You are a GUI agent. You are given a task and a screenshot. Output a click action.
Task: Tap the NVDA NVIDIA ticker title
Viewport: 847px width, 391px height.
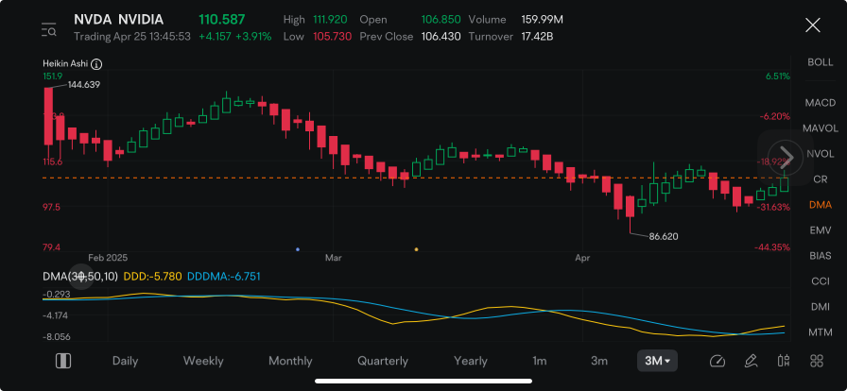pyautogui.click(x=118, y=20)
